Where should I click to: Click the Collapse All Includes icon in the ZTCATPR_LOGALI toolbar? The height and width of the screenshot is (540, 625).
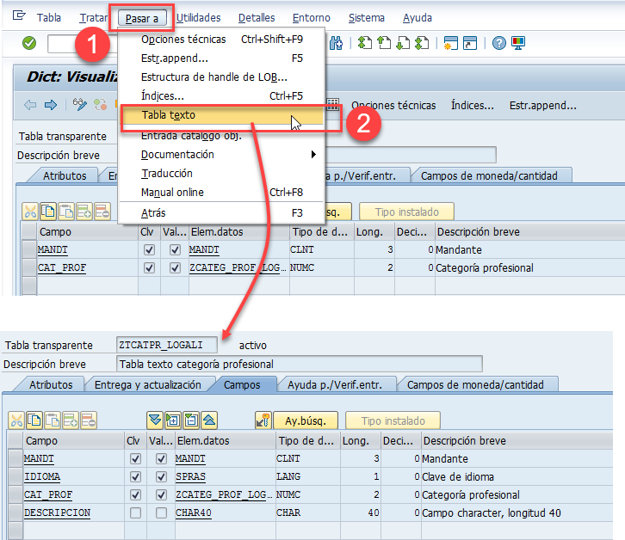209,420
